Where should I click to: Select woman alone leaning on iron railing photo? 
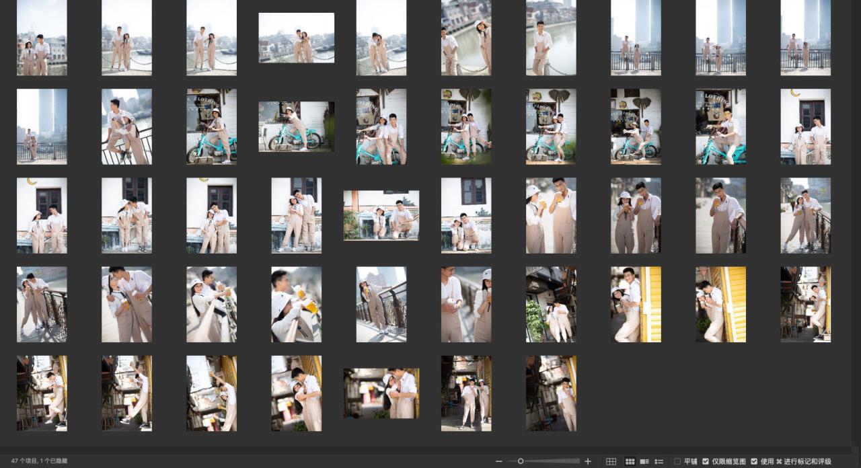(381, 305)
